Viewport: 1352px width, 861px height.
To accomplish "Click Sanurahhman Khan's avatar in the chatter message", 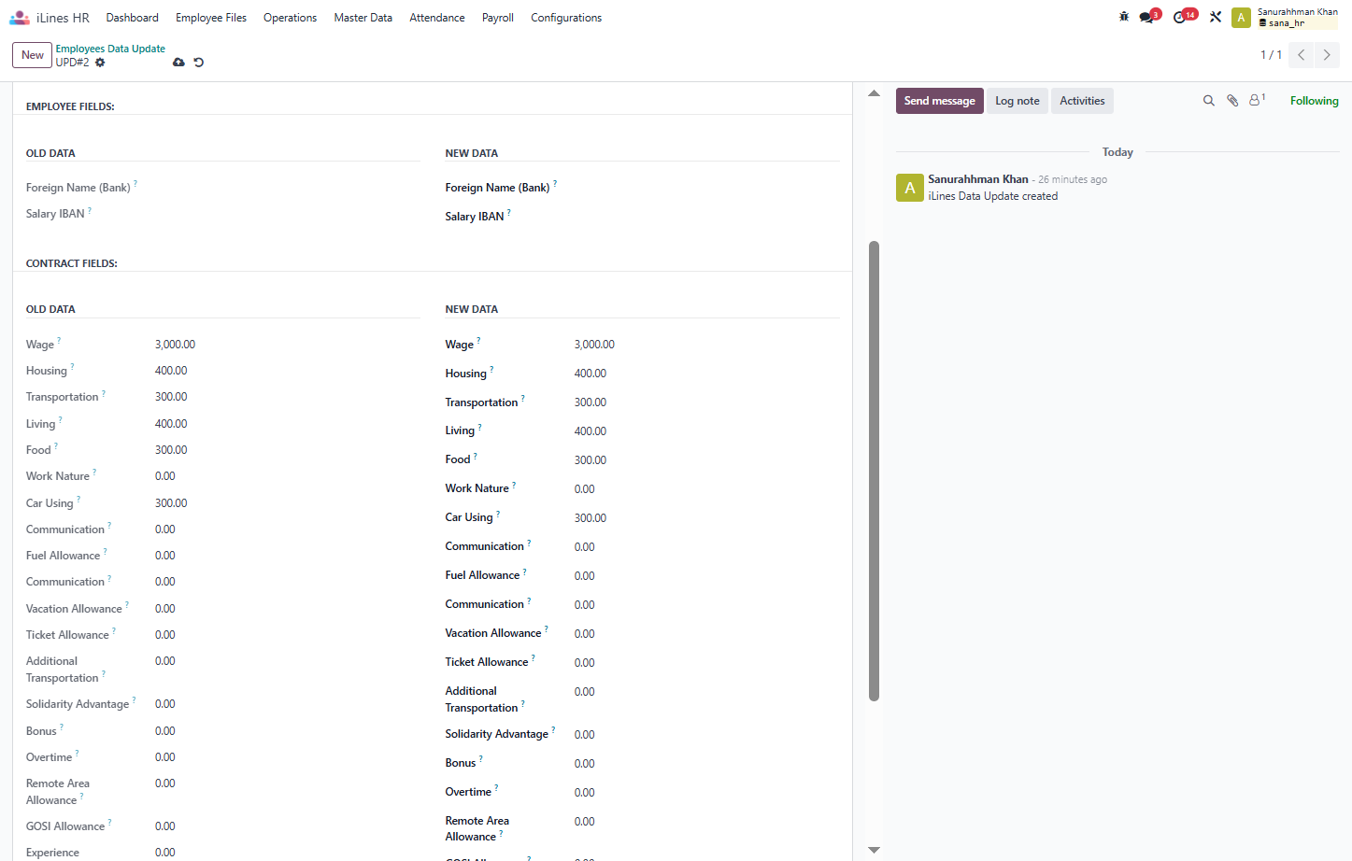I will 910,188.
